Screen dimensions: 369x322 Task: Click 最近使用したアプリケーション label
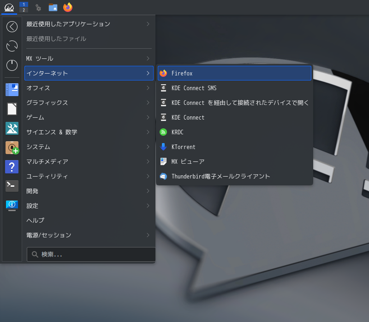pyautogui.click(x=68, y=24)
